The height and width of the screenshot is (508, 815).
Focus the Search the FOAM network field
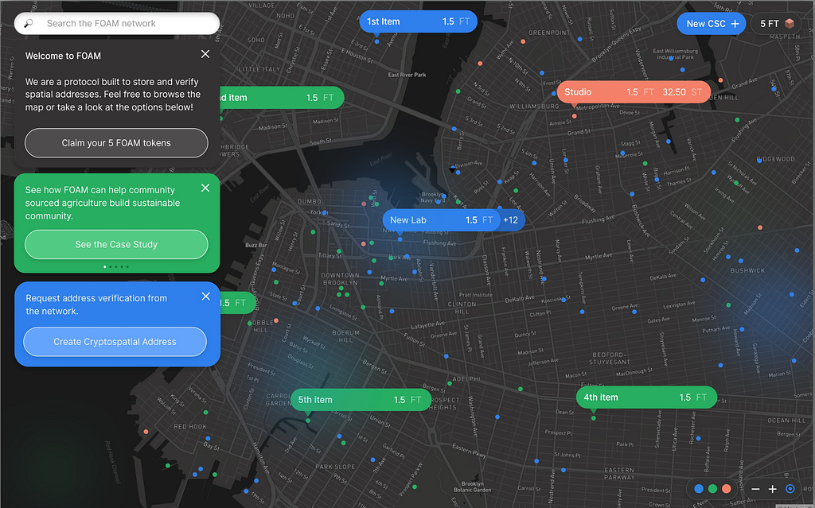117,23
